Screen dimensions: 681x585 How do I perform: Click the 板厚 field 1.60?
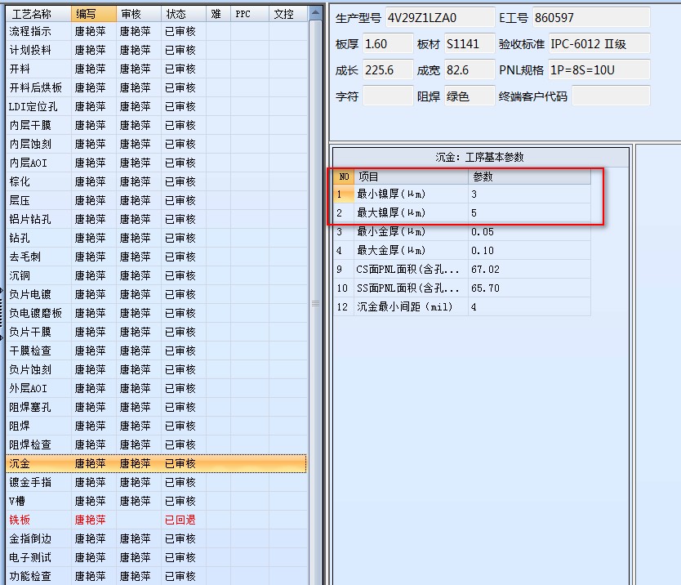[388, 44]
